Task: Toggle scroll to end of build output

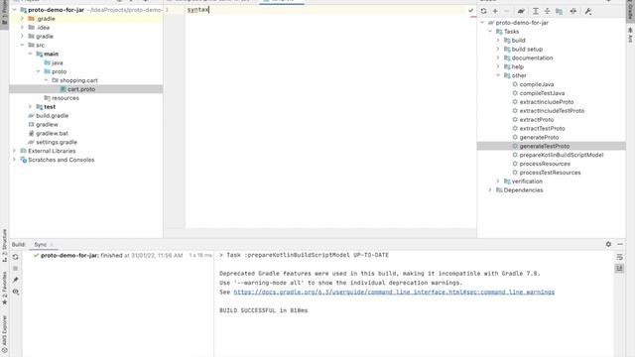Action: (619, 269)
